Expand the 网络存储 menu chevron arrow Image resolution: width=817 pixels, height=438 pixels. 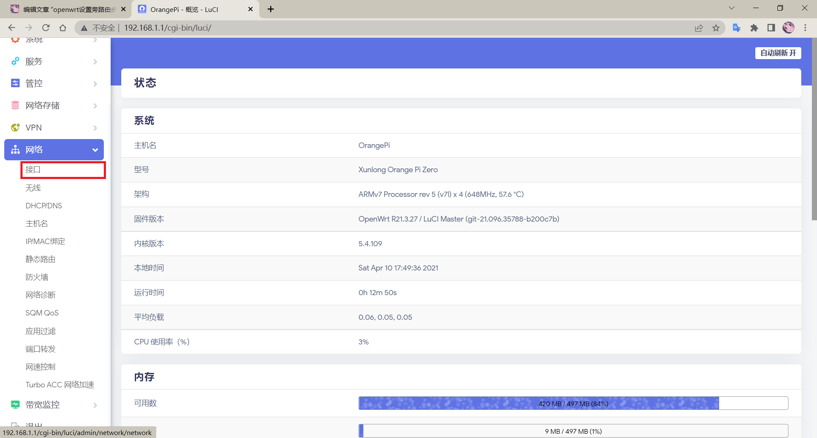[95, 106]
